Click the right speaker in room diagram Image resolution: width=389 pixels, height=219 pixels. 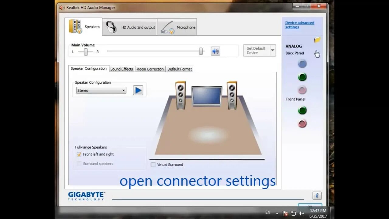[x=232, y=95]
